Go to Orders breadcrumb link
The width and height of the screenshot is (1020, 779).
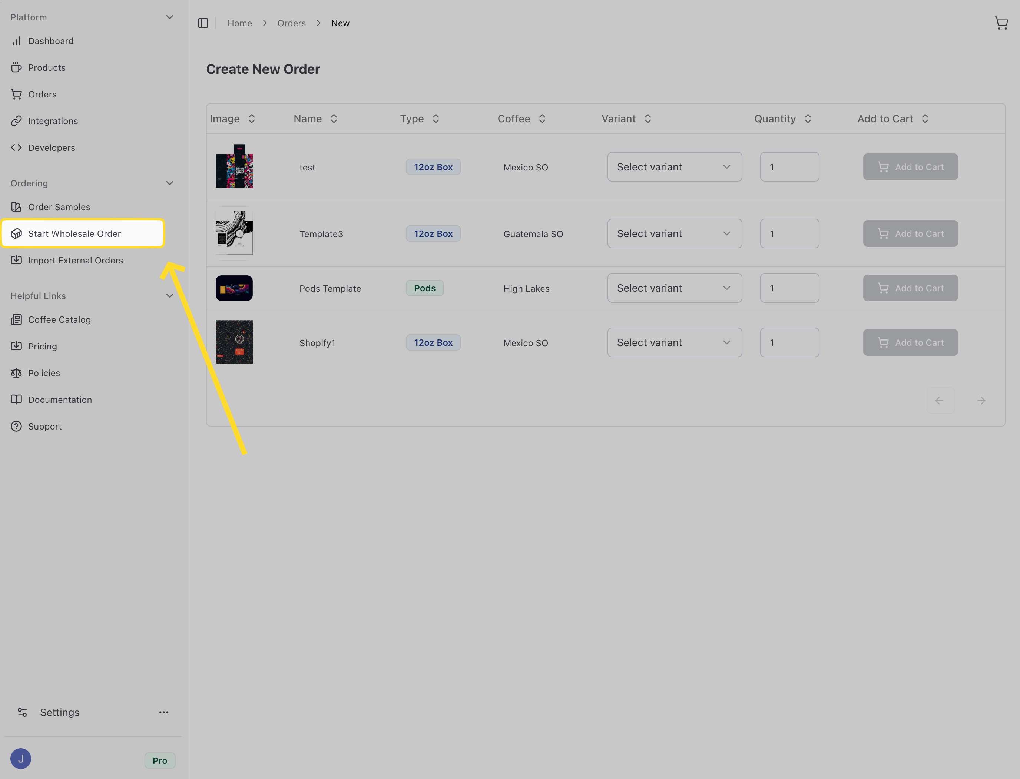[x=291, y=23]
